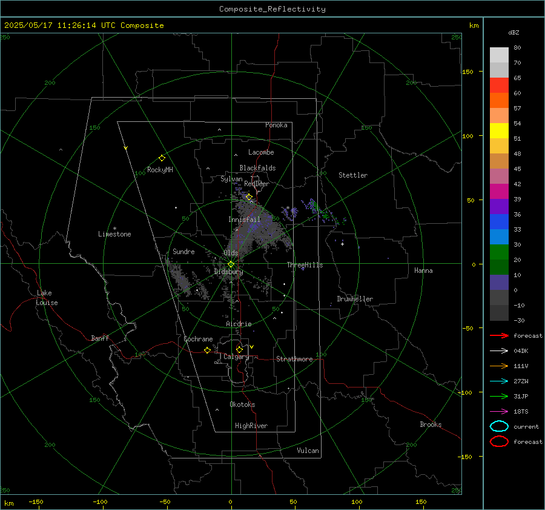Pick the purple 36-39 dBZ swatch

click(499, 206)
